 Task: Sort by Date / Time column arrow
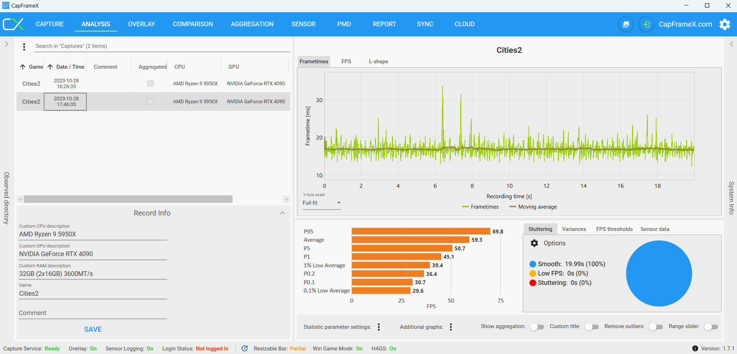coord(50,67)
